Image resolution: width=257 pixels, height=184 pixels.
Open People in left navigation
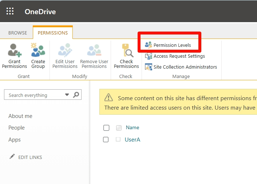(16, 128)
